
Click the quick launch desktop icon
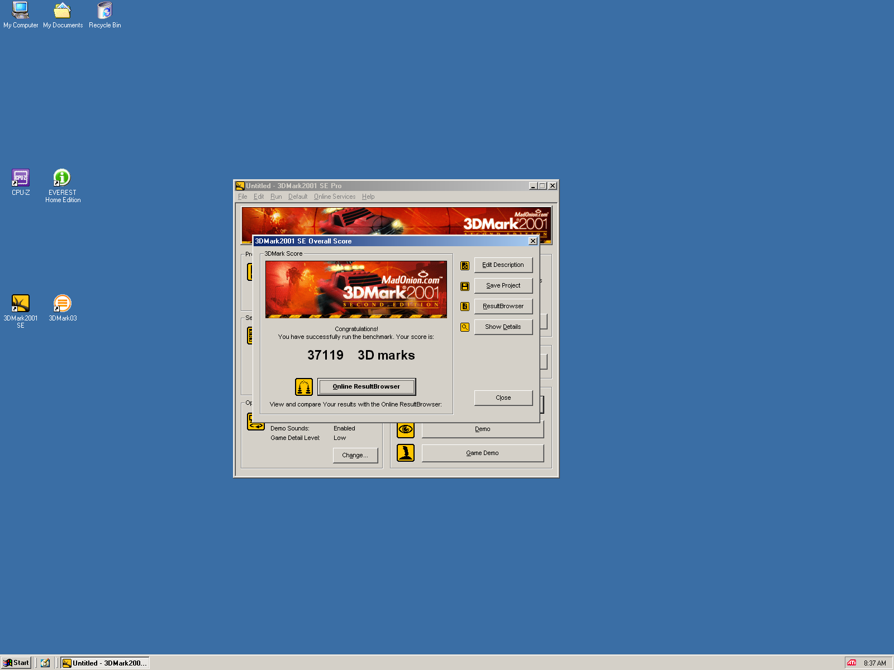click(45, 663)
